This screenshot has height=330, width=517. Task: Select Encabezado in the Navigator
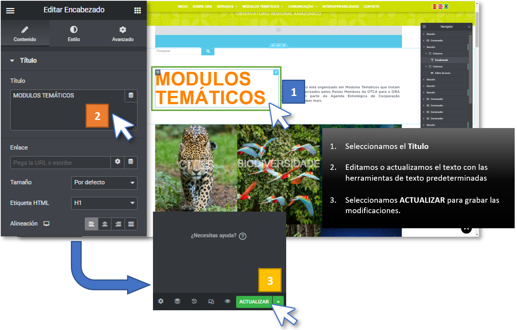tap(441, 60)
